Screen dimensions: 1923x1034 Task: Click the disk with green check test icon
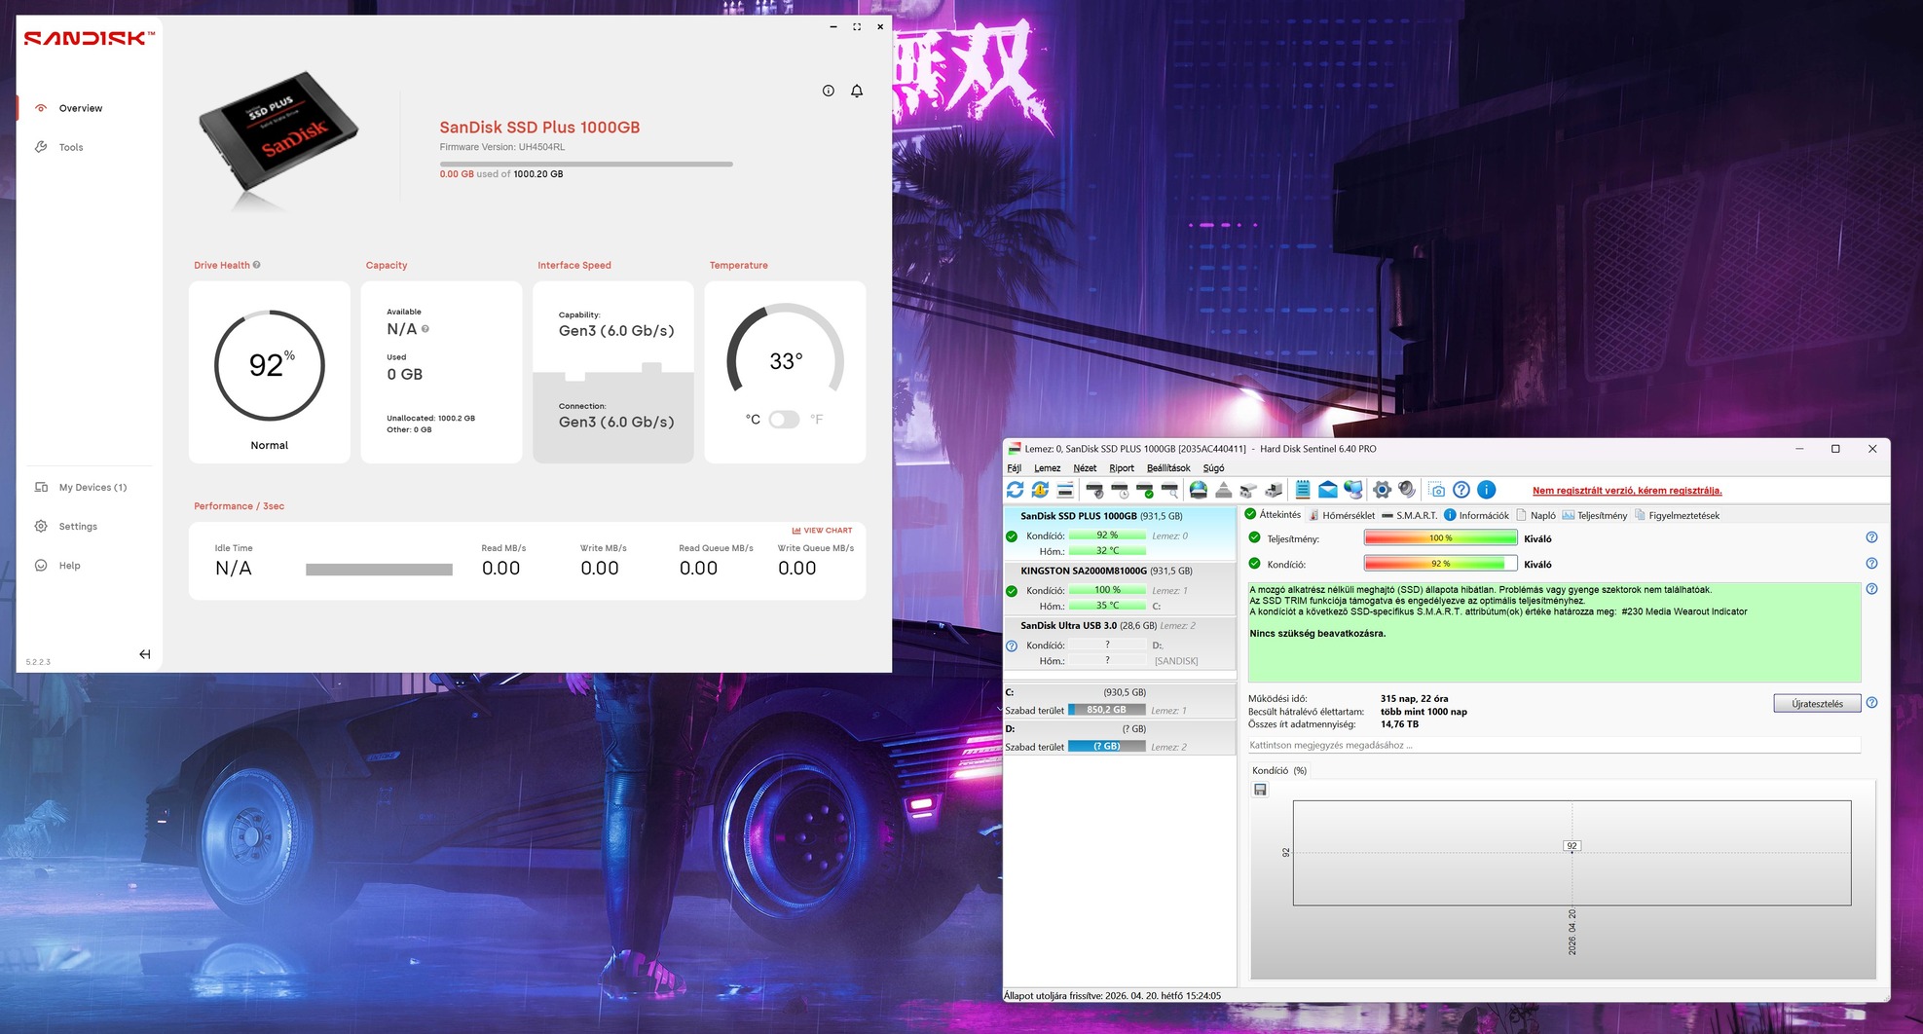1145,490
